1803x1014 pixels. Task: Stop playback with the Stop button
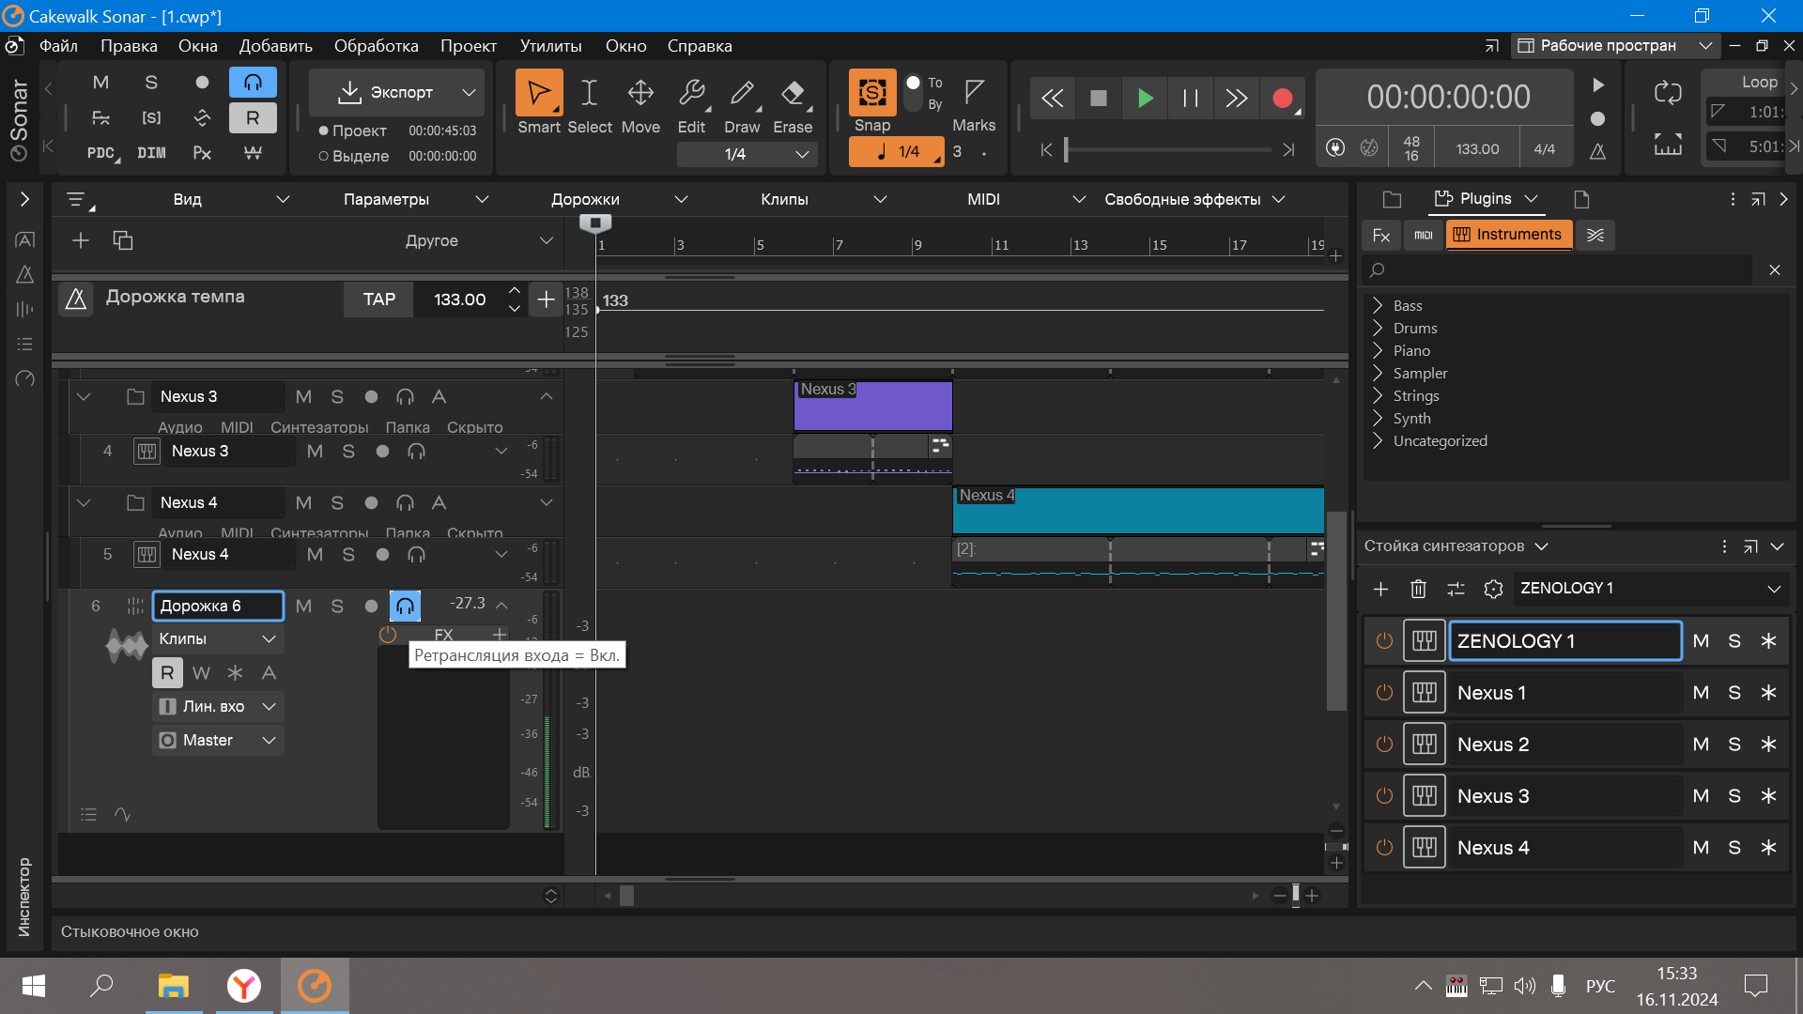(1099, 98)
